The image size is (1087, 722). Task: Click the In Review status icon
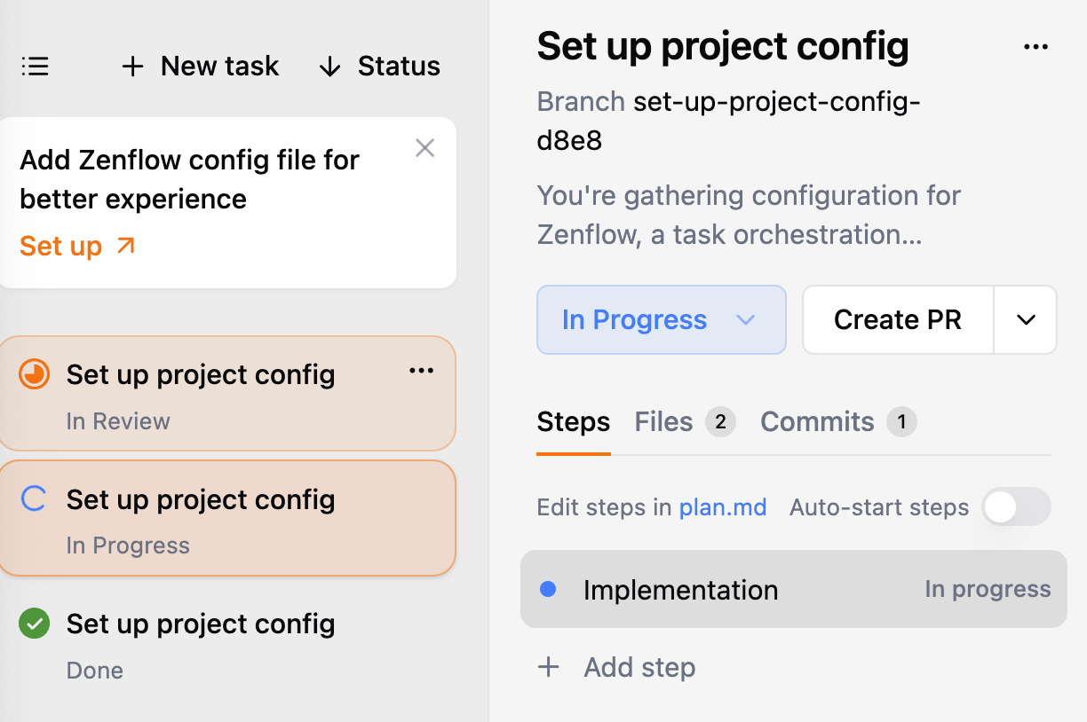click(x=33, y=374)
